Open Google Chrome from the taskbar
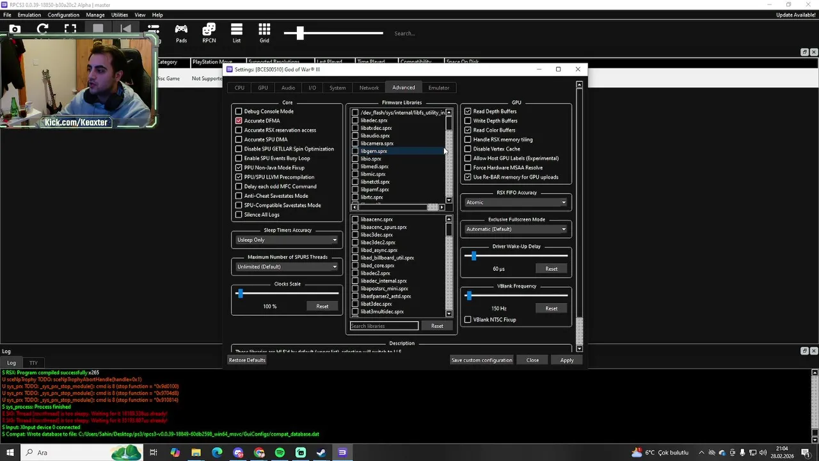This screenshot has width=819, height=461. [259, 453]
